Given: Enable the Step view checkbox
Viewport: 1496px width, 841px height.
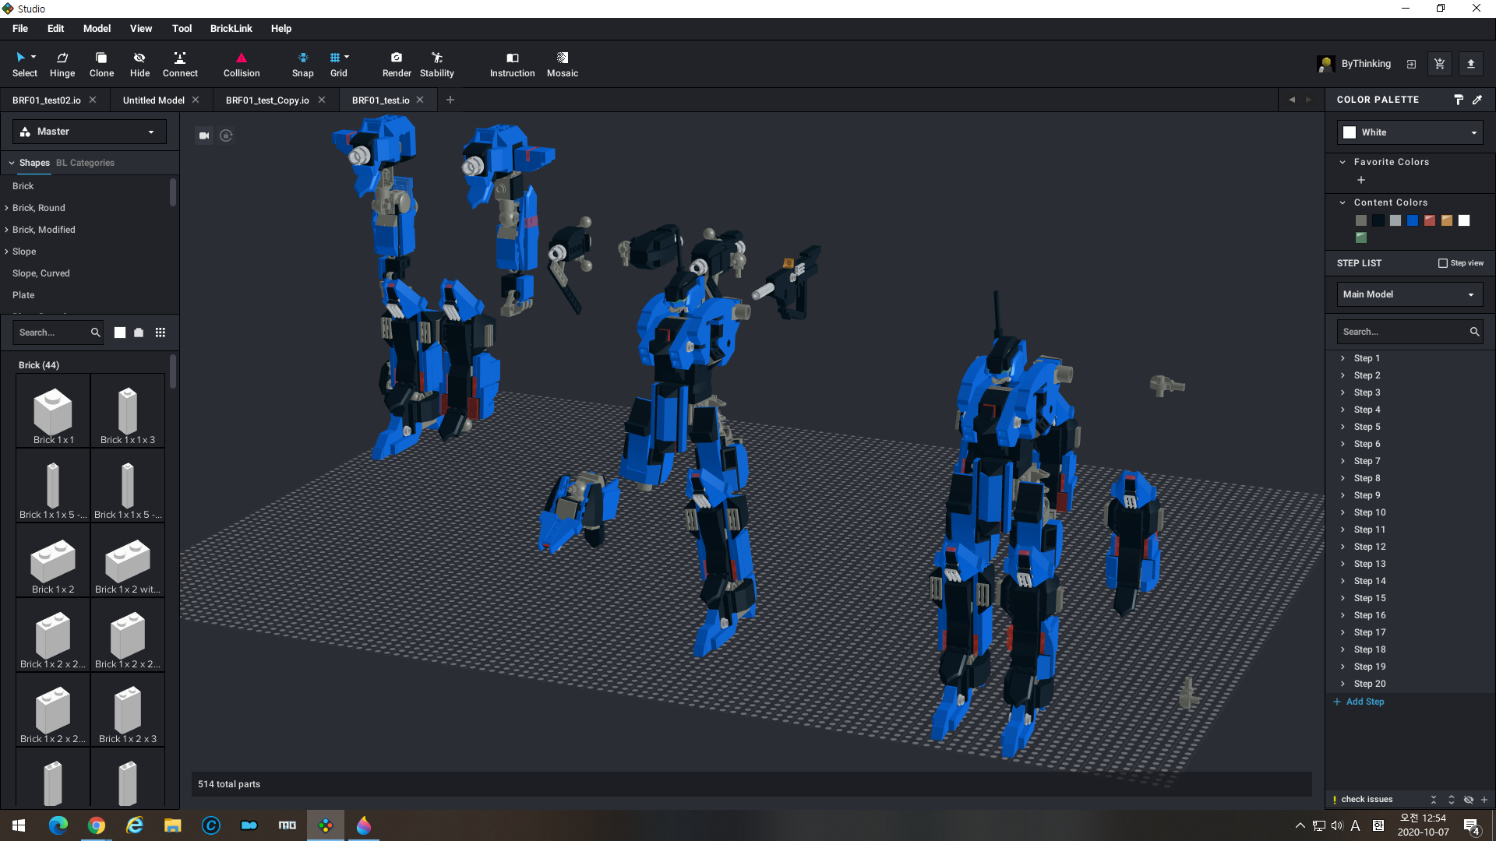Looking at the screenshot, I should pyautogui.click(x=1443, y=263).
